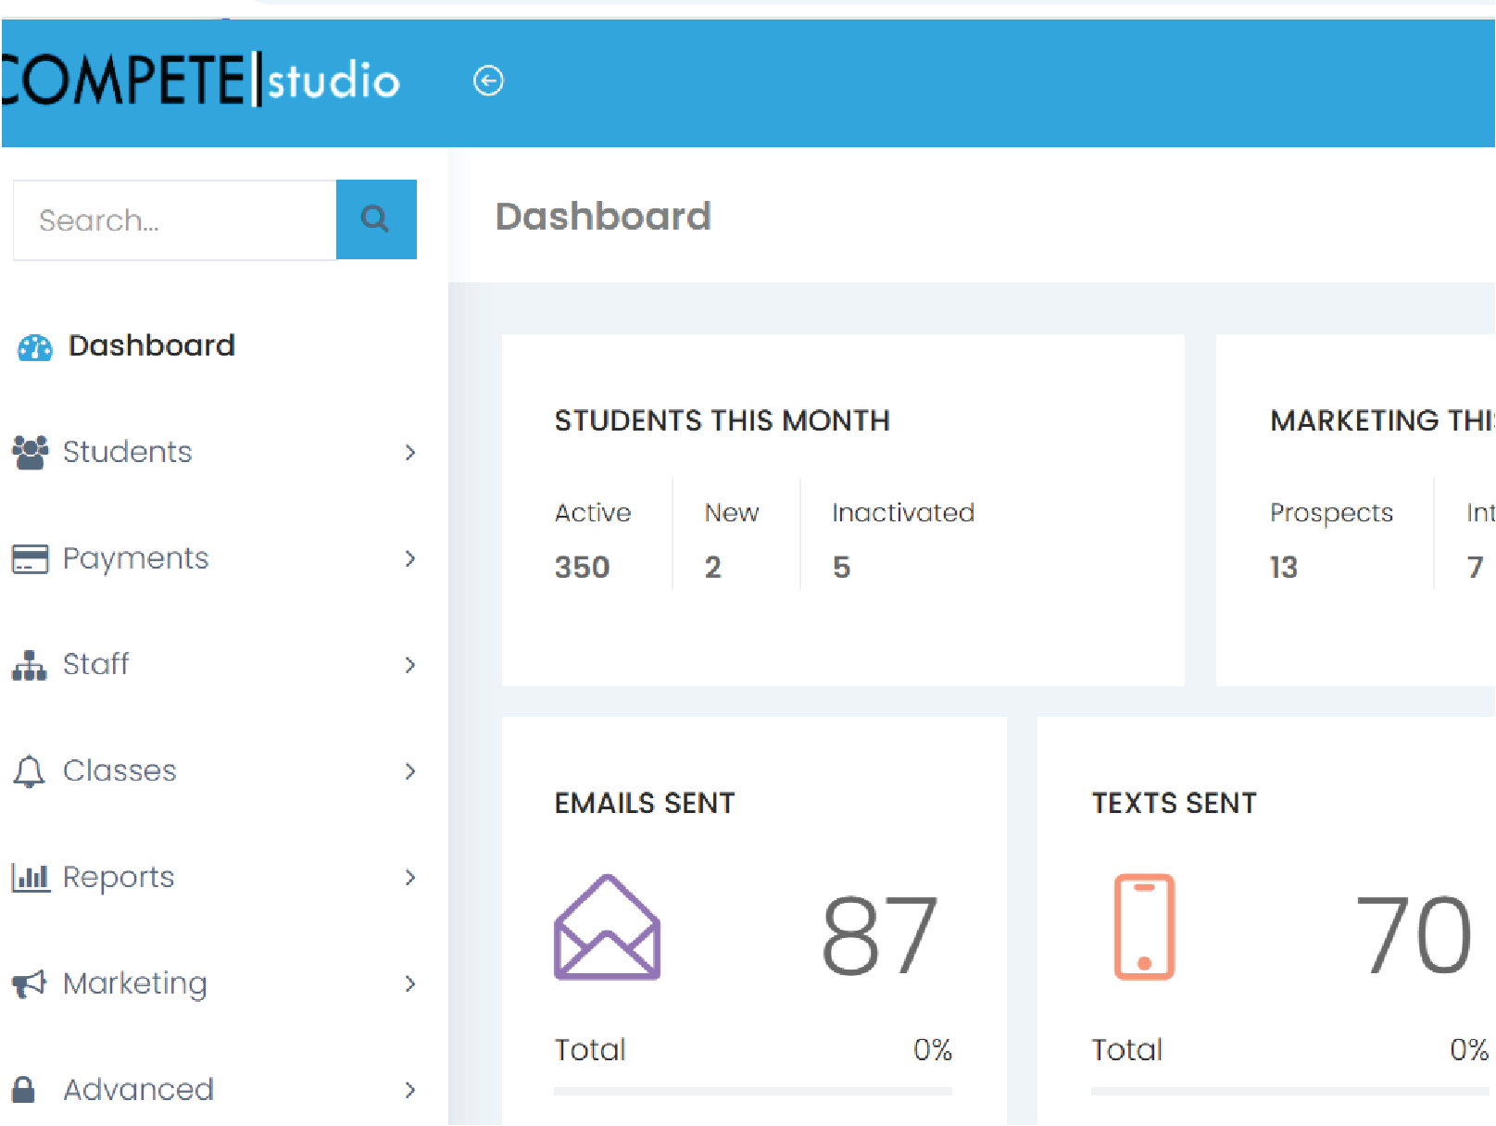
Task: Expand the Staff submenu chevron
Action: click(x=409, y=665)
